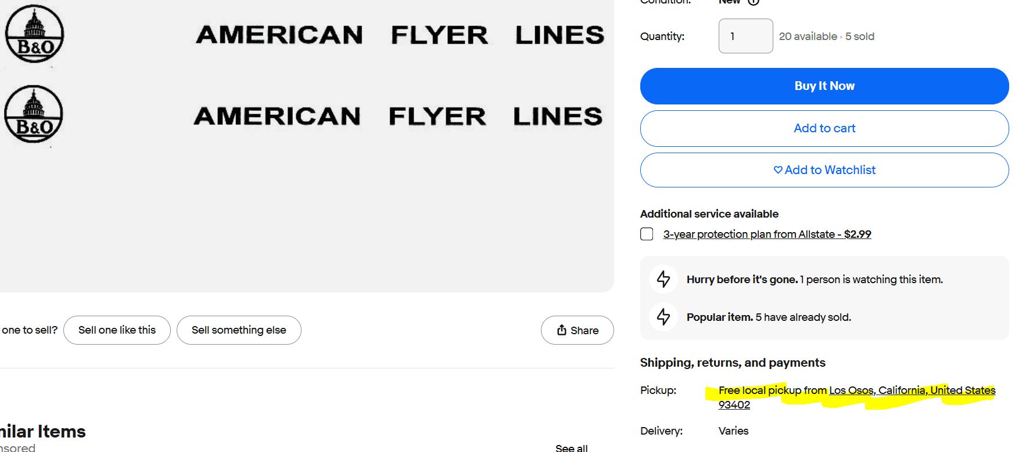This screenshot has height=452, width=1033.
Task: Open See all similar items
Action: 571,448
